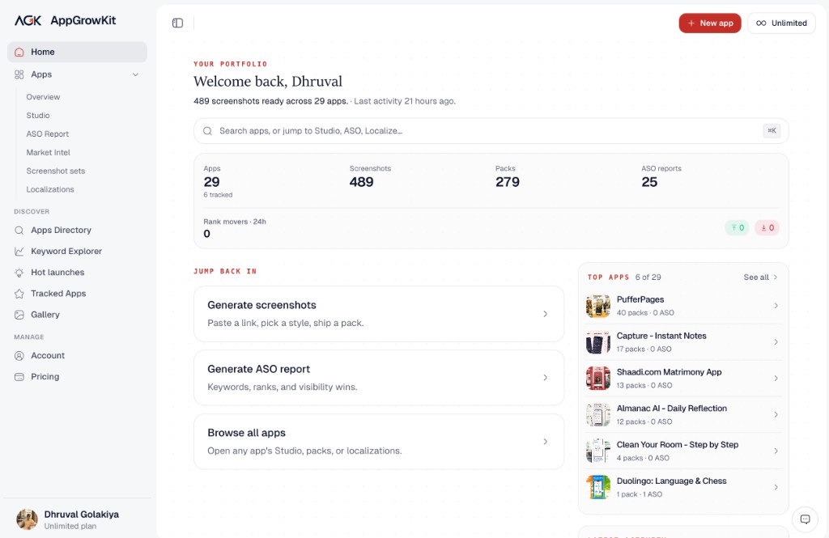Open Duolingo row chevron
The image size is (829, 538).
[x=776, y=487]
